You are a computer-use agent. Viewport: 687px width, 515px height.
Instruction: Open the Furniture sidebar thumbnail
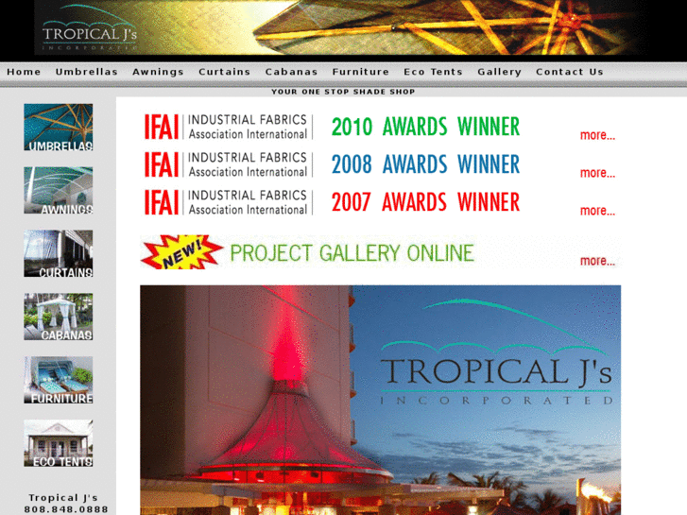click(x=59, y=380)
